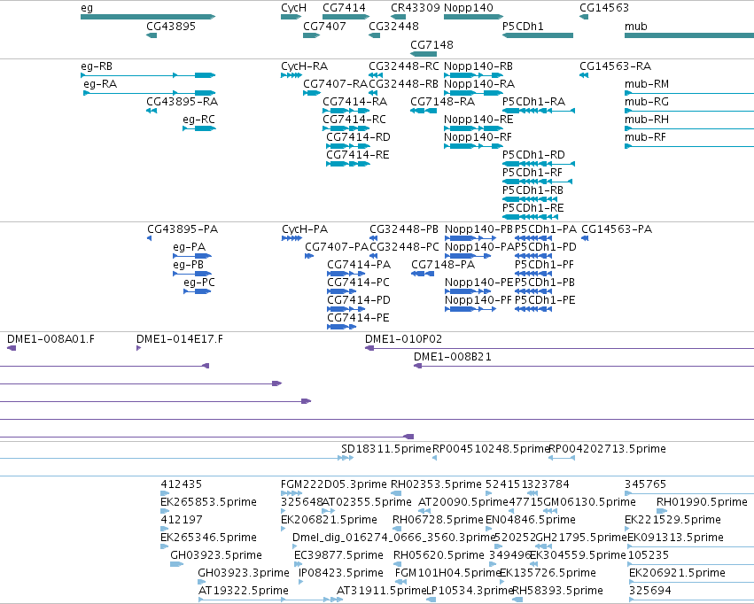Click the EK221529.5prime EST label
This screenshot has width=754, height=604.
click(x=672, y=520)
